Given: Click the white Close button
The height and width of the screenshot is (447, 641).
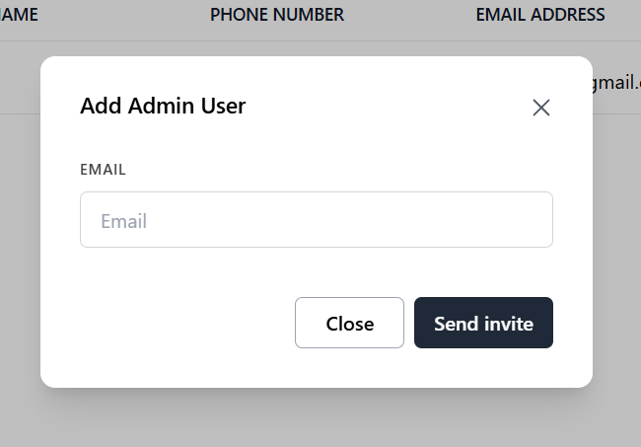Looking at the screenshot, I should [x=349, y=323].
